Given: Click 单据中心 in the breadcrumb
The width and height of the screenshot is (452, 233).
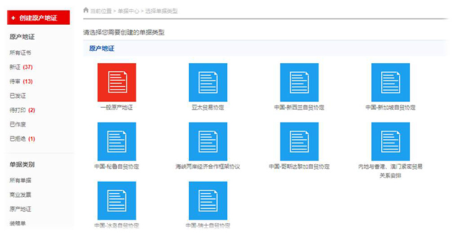Looking at the screenshot, I should pos(129,11).
